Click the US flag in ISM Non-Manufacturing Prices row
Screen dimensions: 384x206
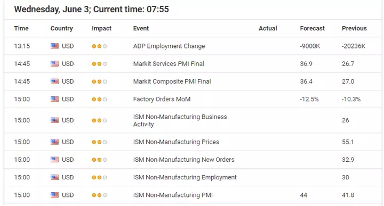54,142
